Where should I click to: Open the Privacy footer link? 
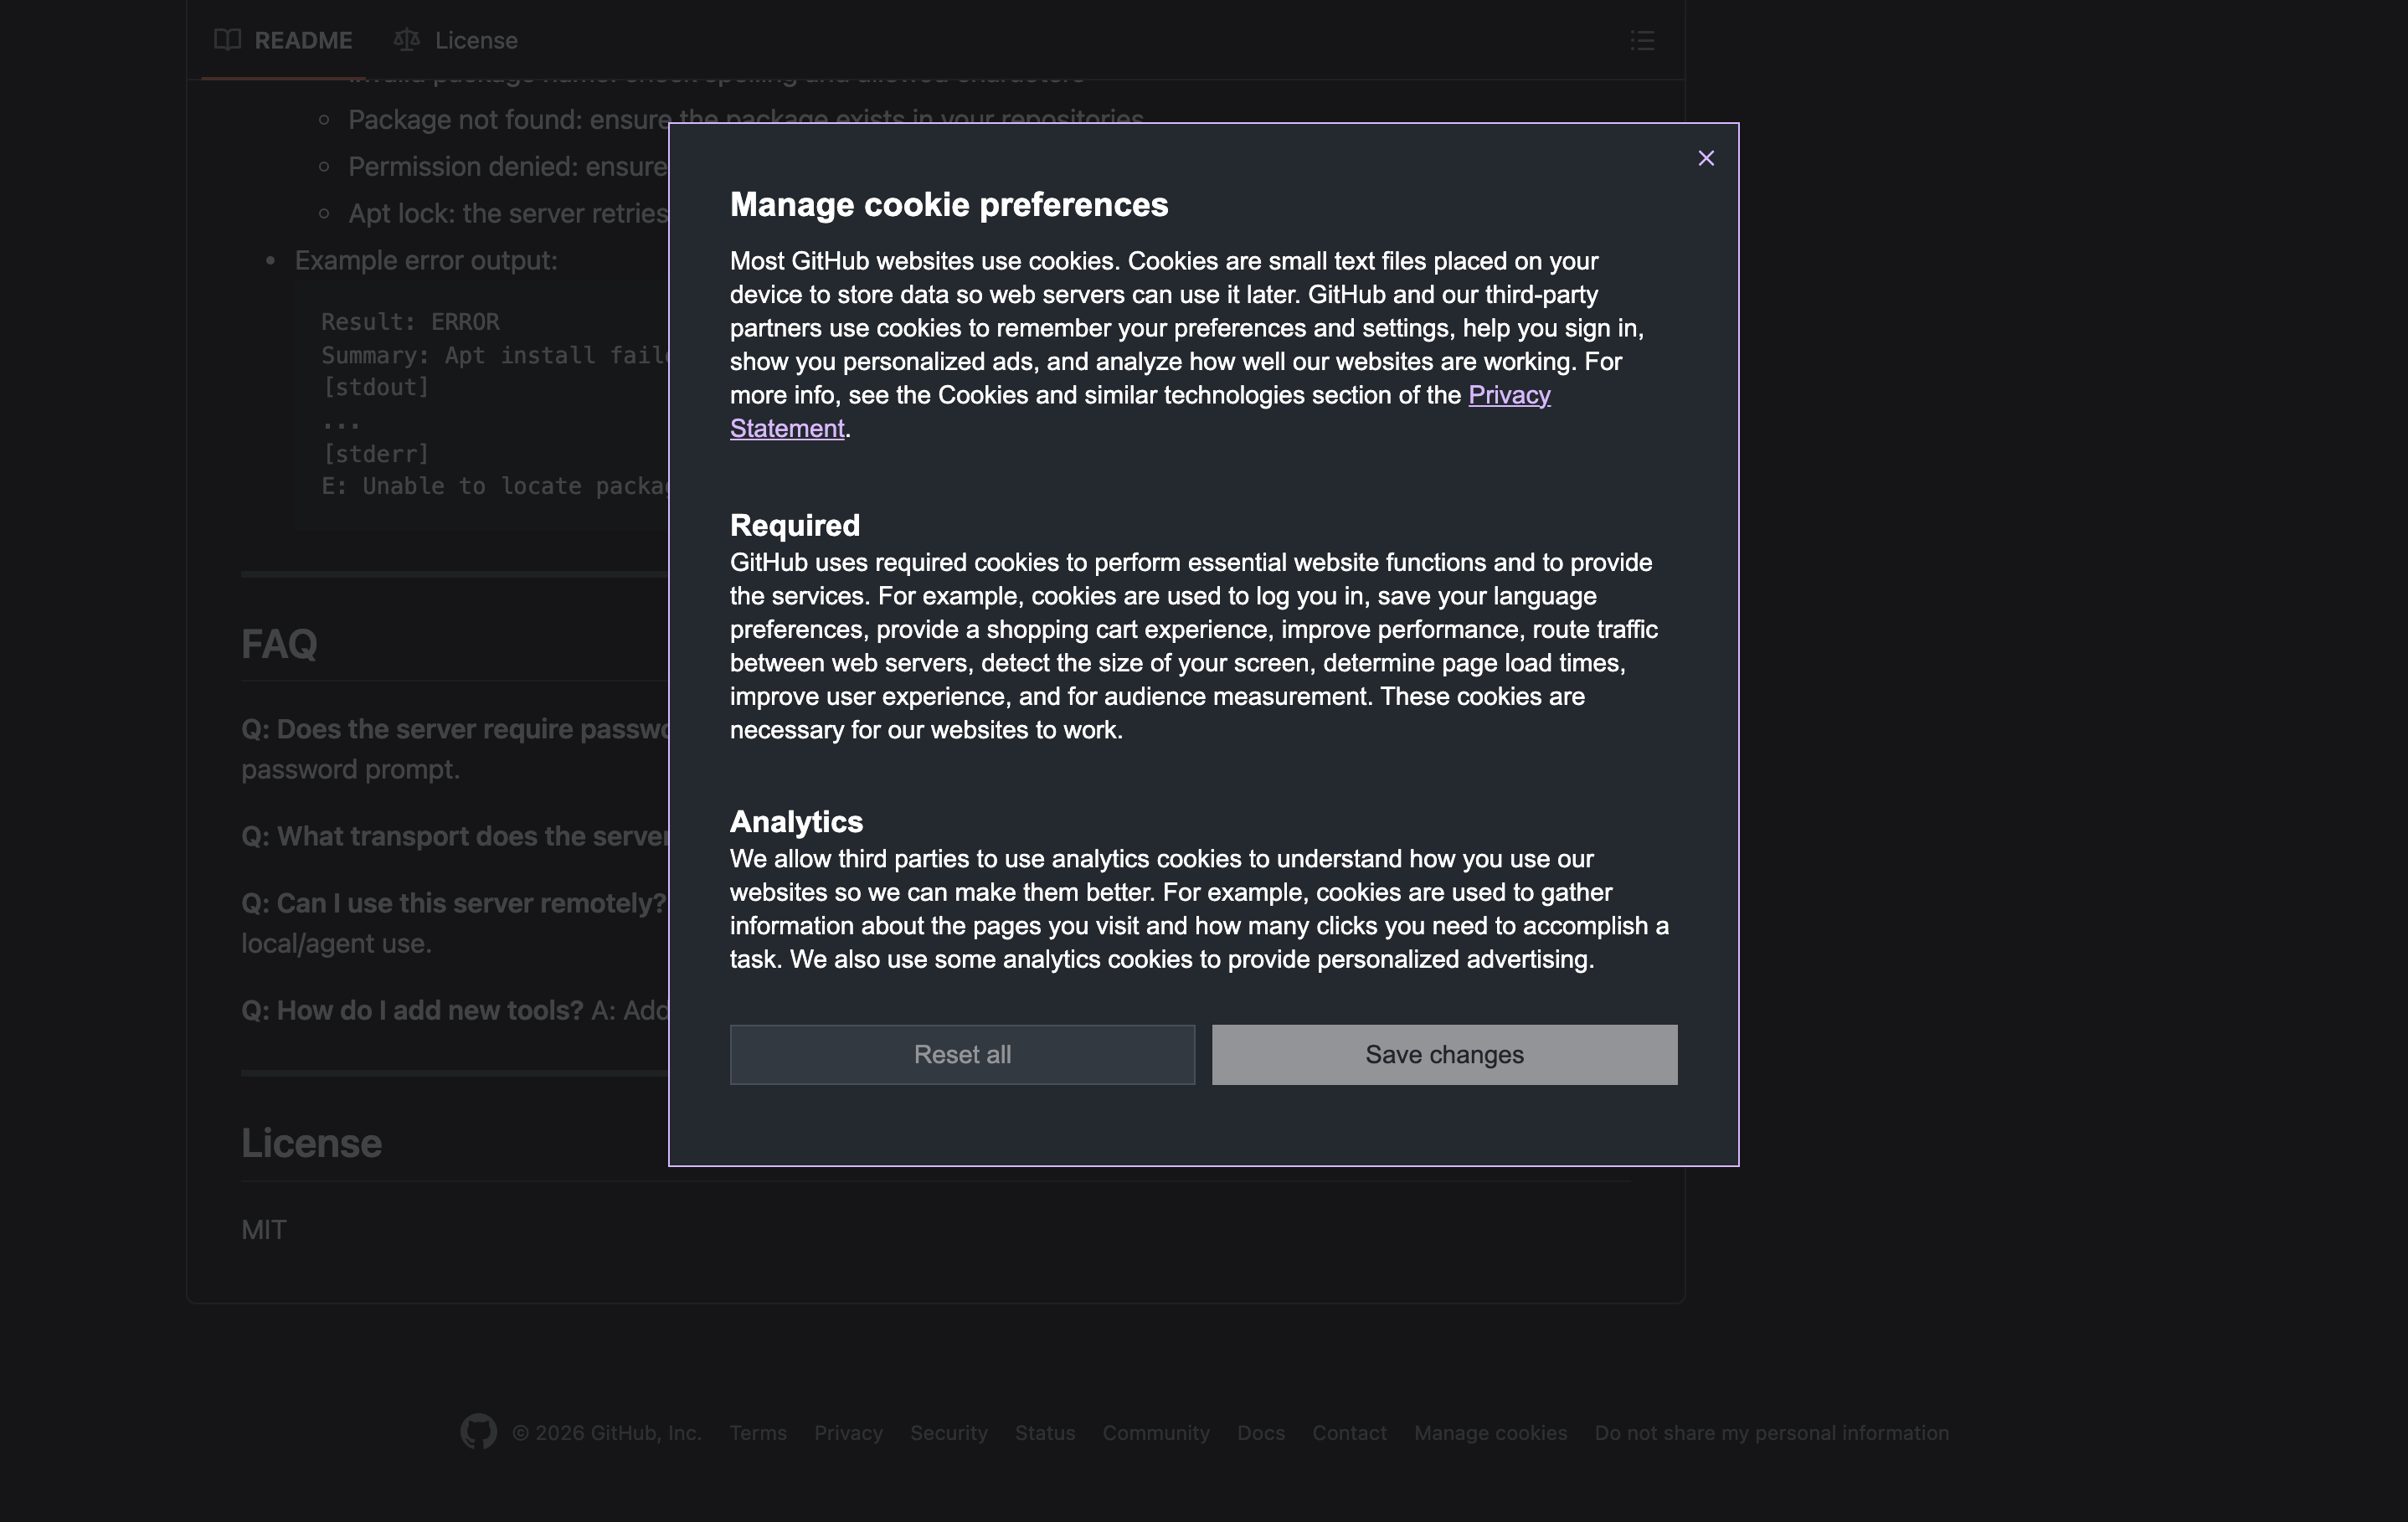point(848,1433)
